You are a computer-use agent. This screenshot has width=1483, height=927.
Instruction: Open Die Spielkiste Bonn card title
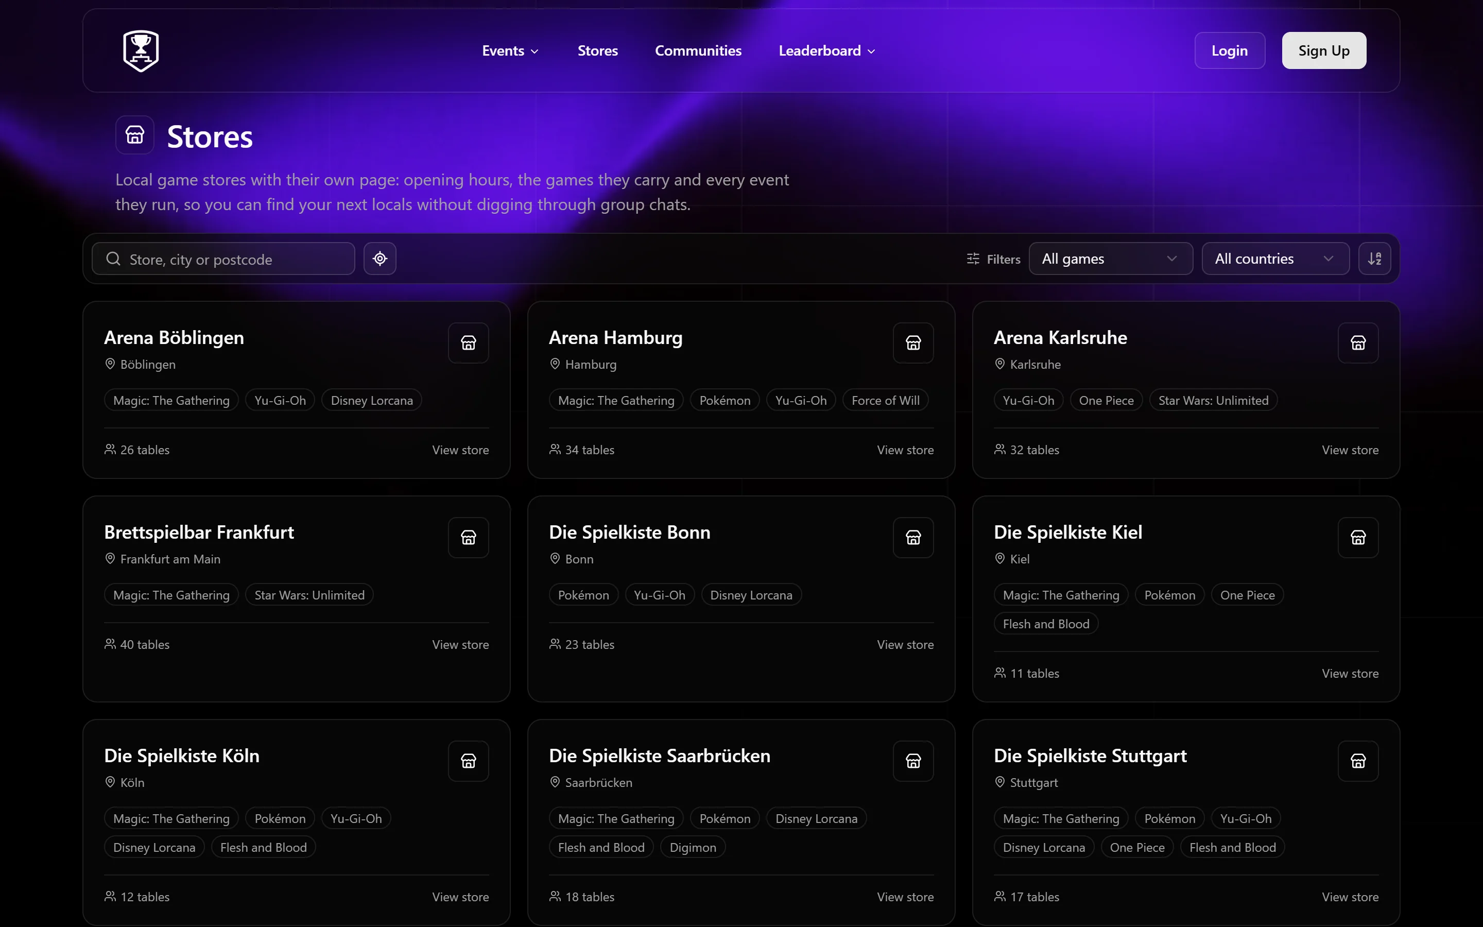629,533
